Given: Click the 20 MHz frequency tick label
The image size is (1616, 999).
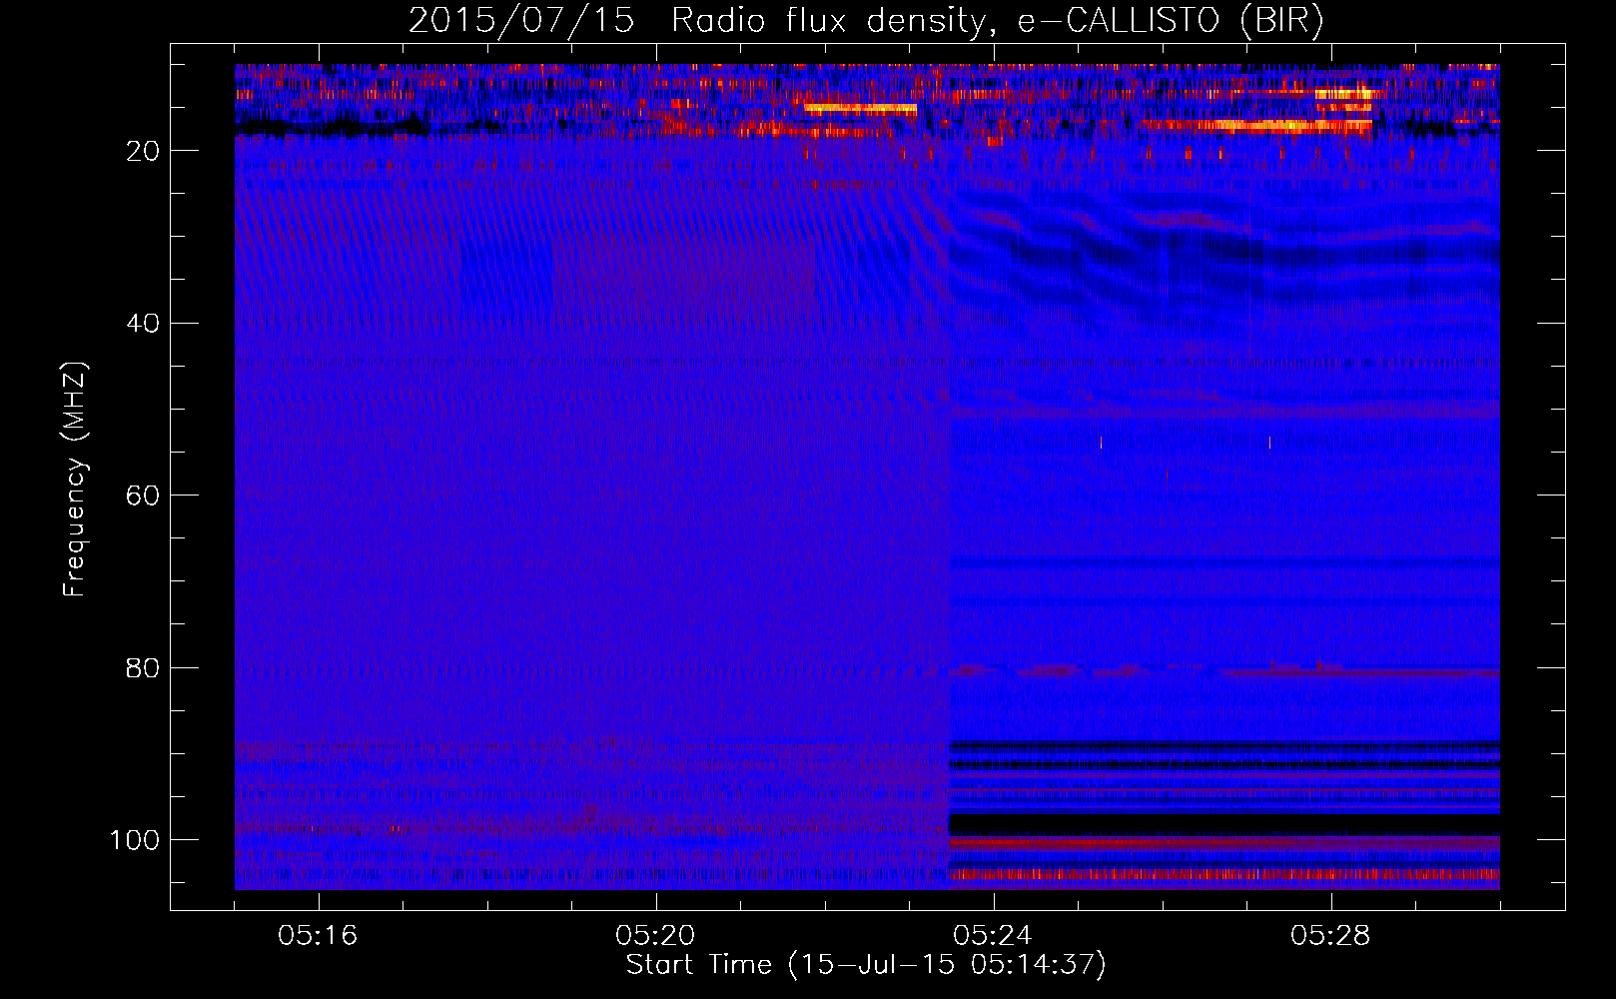Looking at the screenshot, I should pos(143,151).
